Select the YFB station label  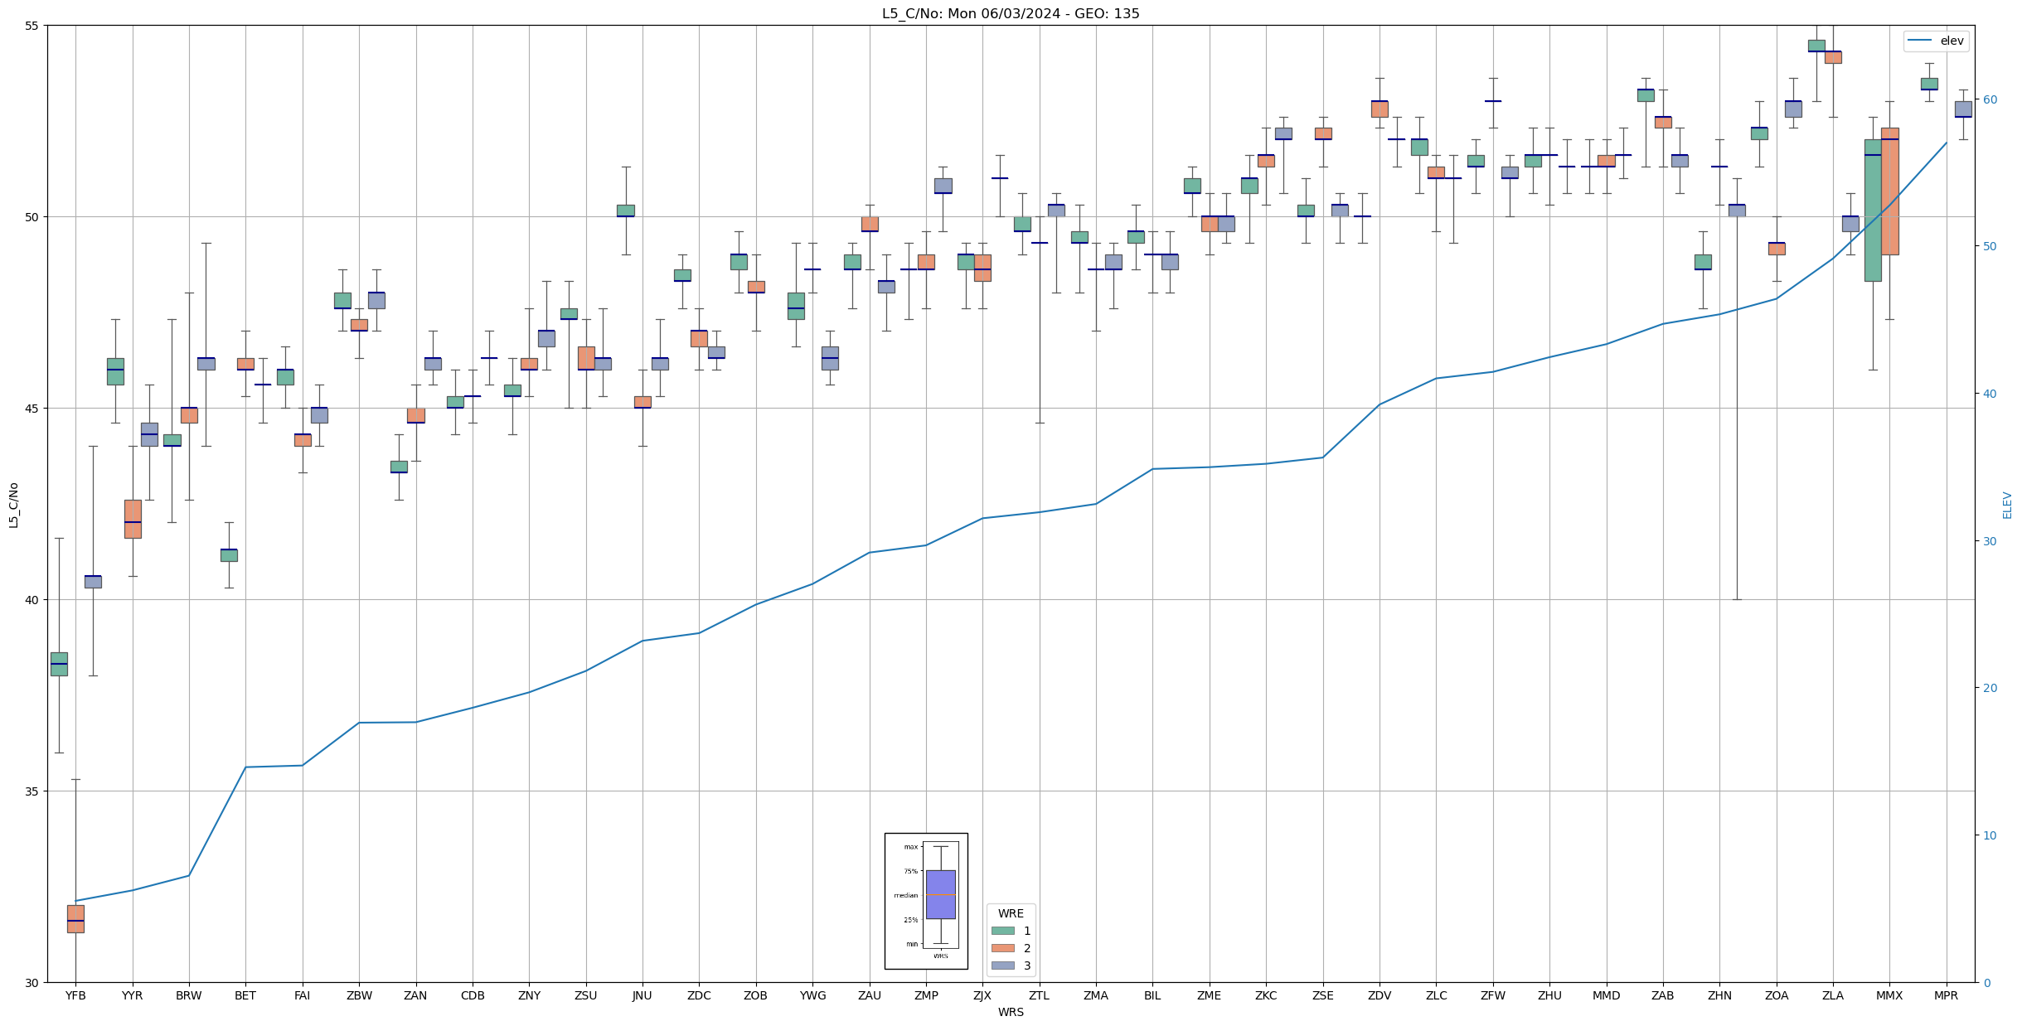point(75,995)
